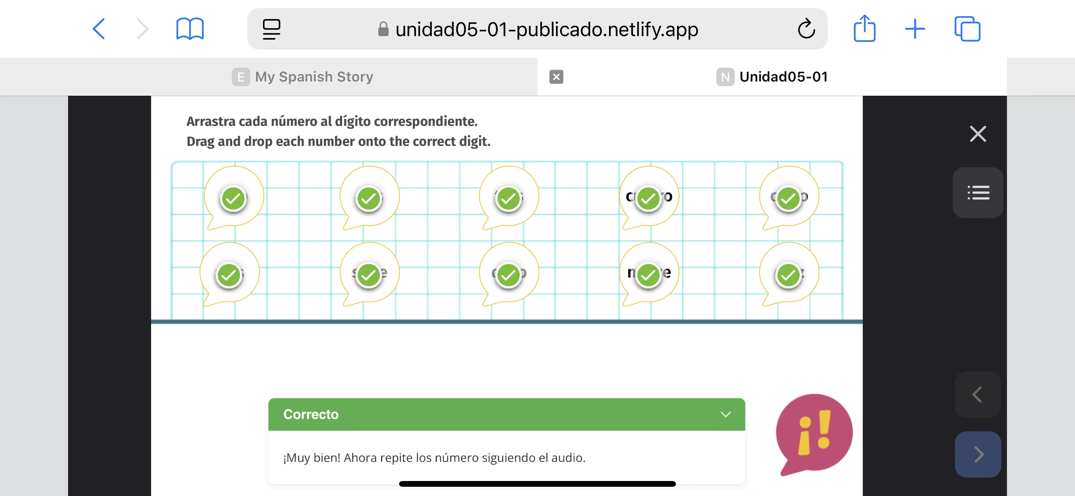Reload the page with refresh icon
1075x496 pixels.
[x=806, y=29]
